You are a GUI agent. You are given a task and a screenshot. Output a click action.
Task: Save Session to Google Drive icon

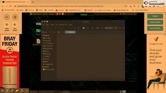click(15, 25)
